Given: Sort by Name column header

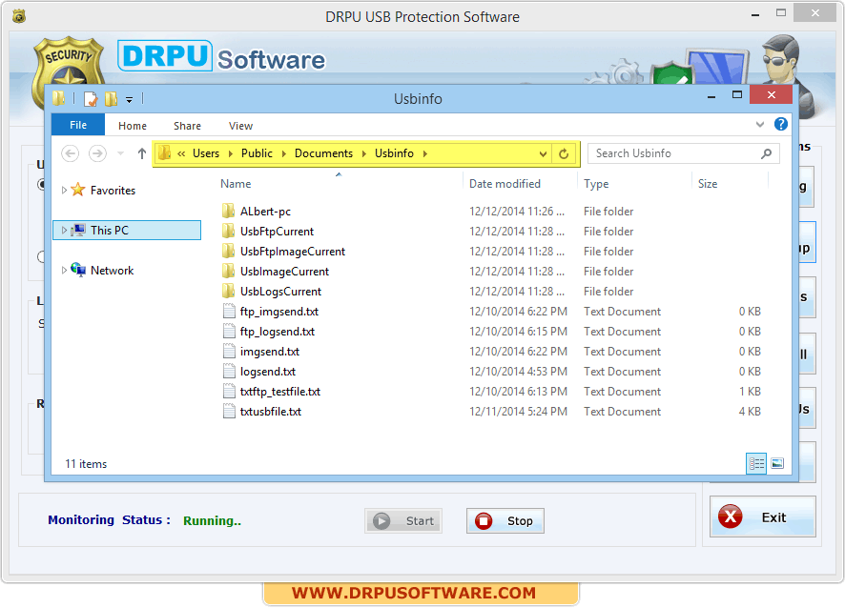Looking at the screenshot, I should 236,184.
